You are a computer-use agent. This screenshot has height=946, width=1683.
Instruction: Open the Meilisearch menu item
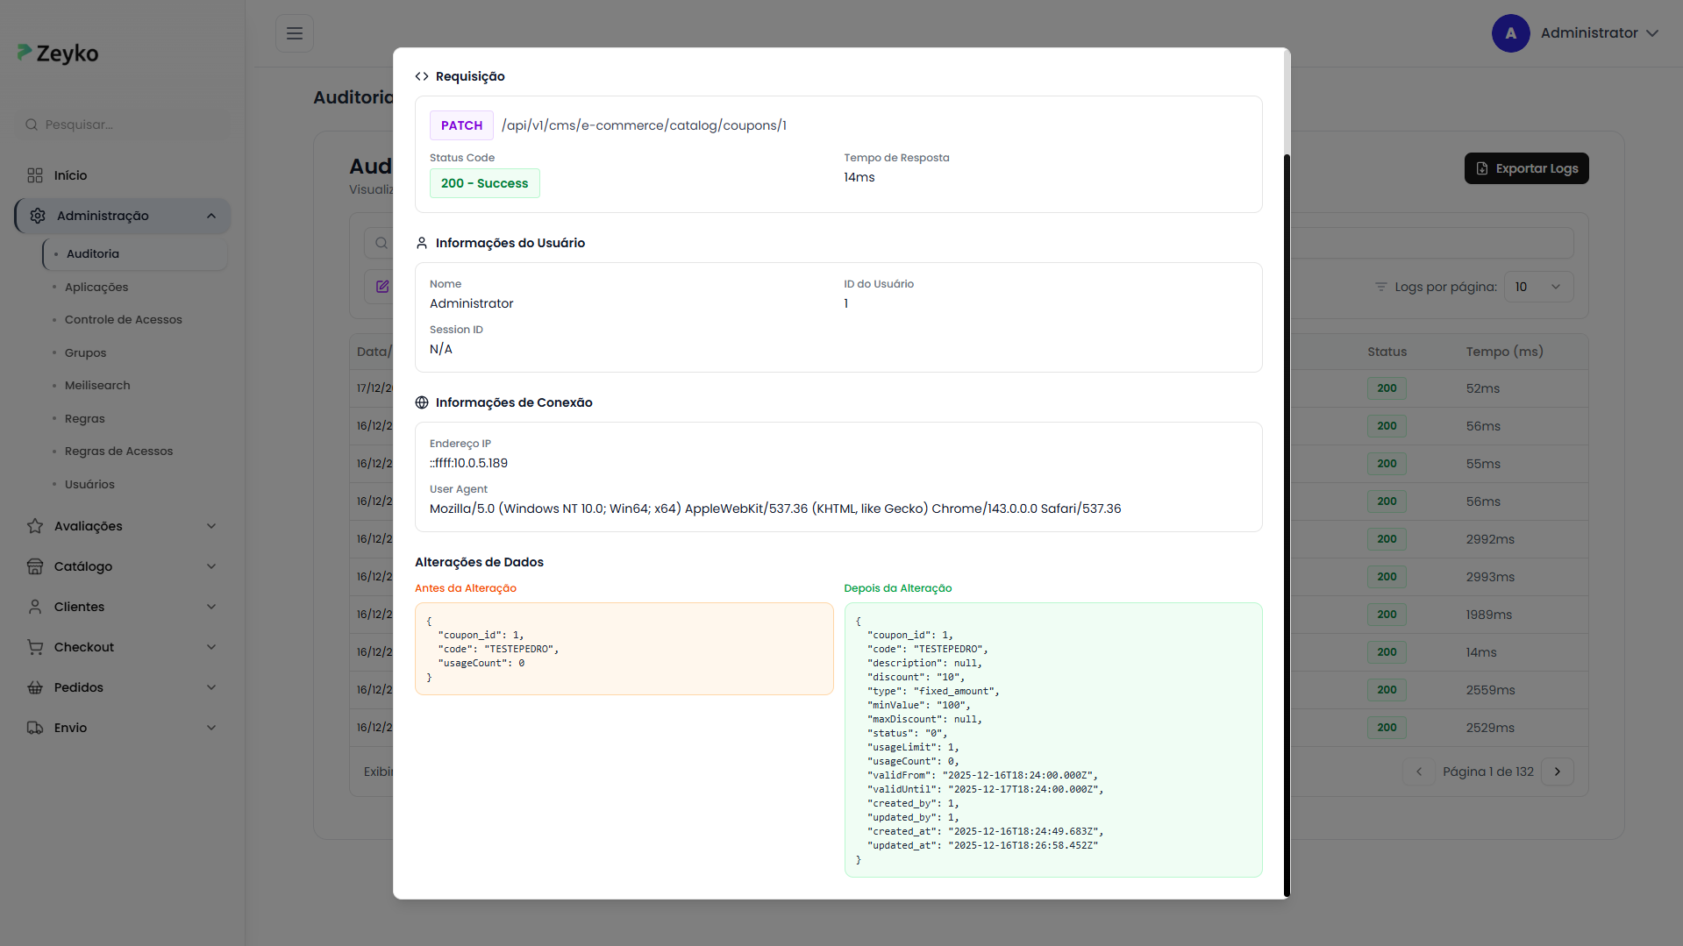point(97,386)
